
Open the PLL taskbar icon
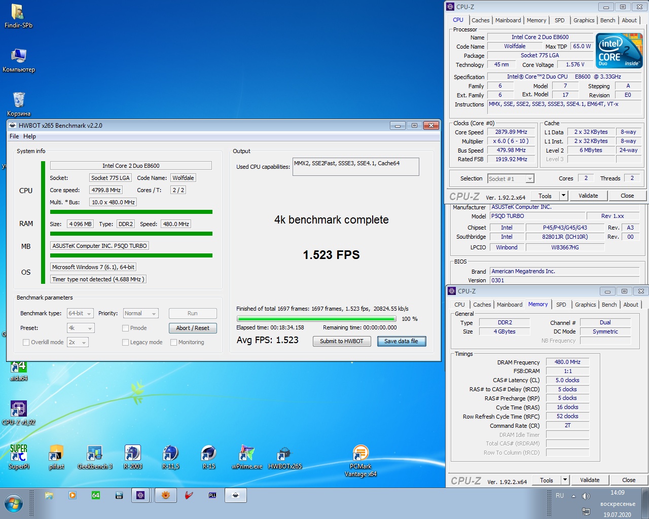(x=212, y=495)
